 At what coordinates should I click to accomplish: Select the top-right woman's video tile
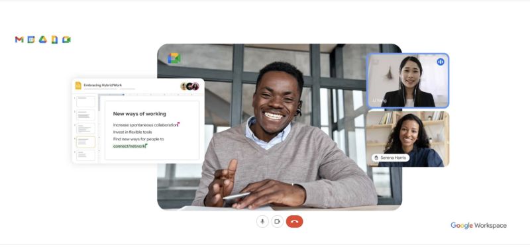(407, 81)
